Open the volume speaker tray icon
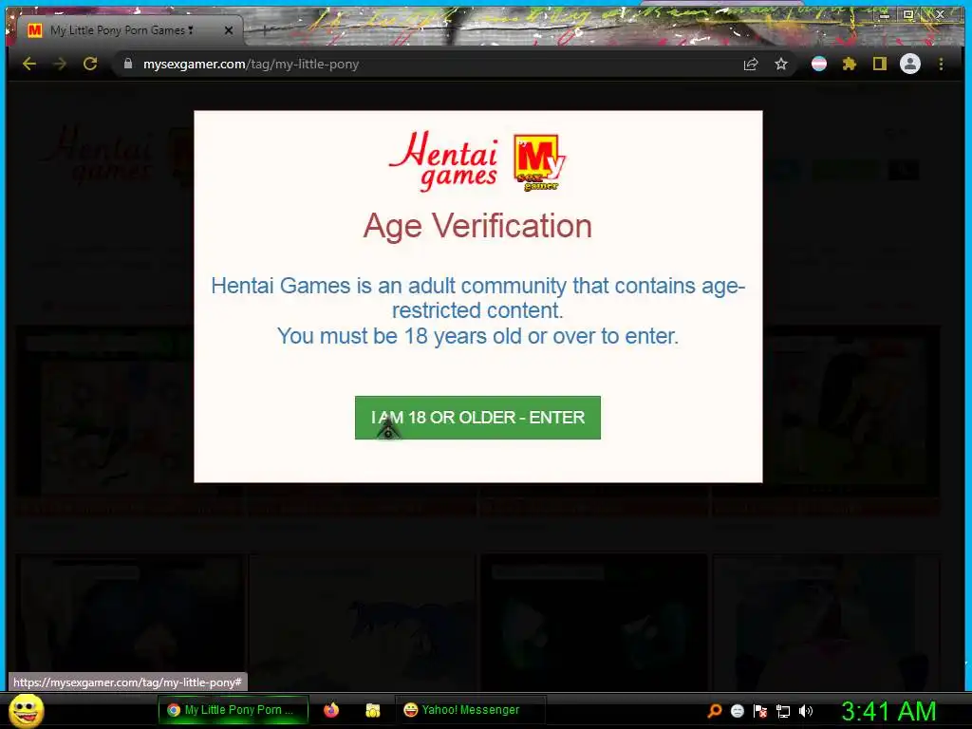The width and height of the screenshot is (972, 729). coord(806,711)
